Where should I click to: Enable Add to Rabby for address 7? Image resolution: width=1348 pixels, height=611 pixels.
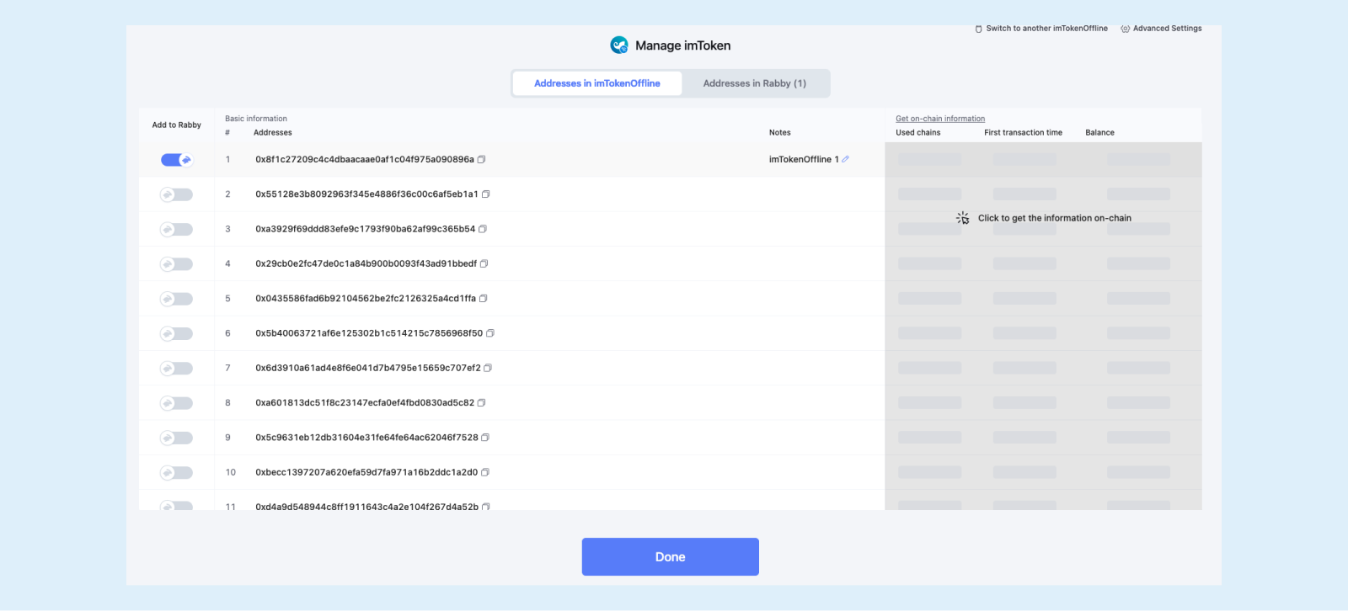pos(177,369)
